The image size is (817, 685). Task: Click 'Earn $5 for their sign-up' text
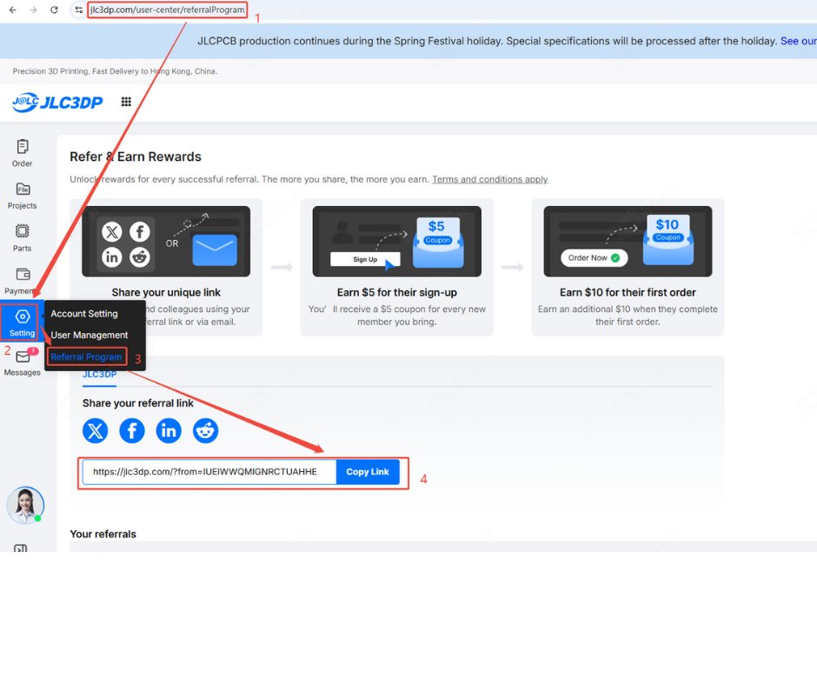click(397, 292)
